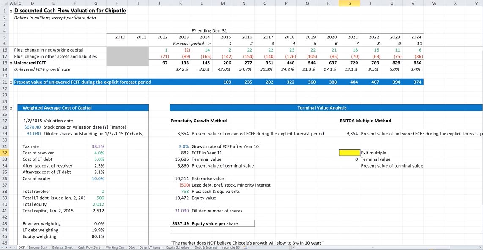483x250 pixels.
Task: Select the 3.0% growth rate cell
Action: [183, 146]
